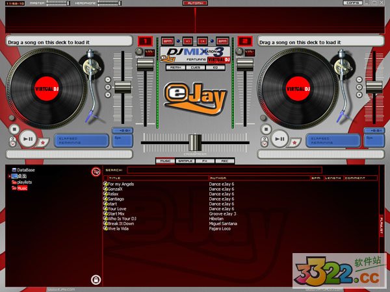Play or pause deck 2
The height and width of the screenshot is (292, 390).
(x=279, y=139)
